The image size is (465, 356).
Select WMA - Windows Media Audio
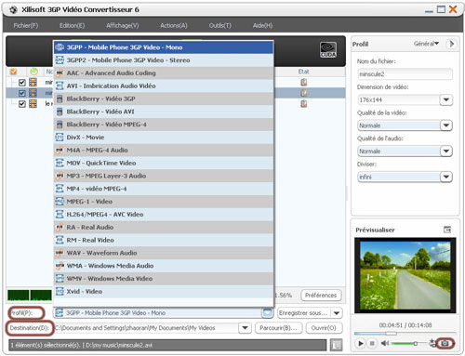tap(164, 266)
